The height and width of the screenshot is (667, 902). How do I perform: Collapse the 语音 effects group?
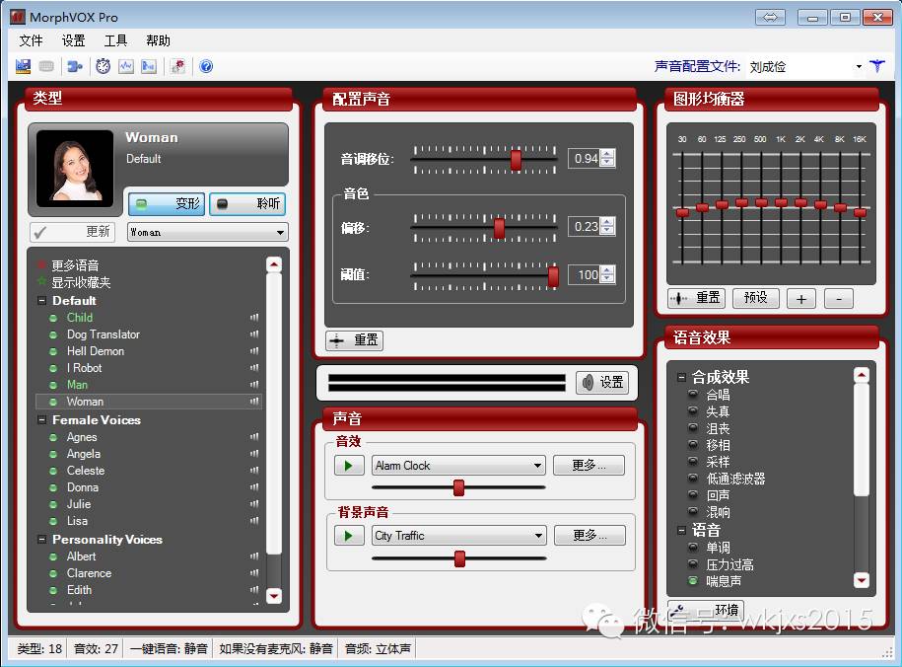click(682, 531)
